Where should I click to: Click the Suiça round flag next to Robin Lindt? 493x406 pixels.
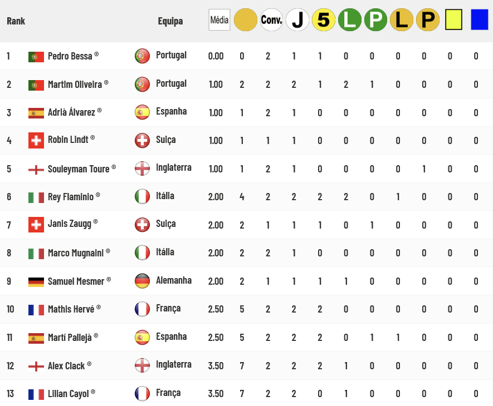tap(142, 140)
